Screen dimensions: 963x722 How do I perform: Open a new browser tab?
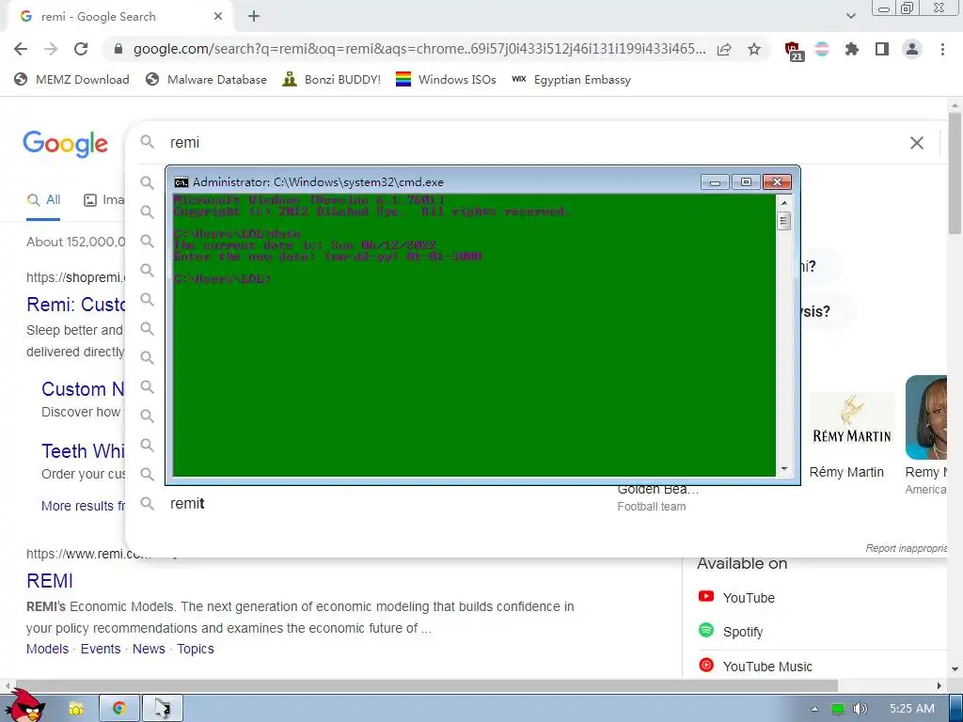point(254,17)
